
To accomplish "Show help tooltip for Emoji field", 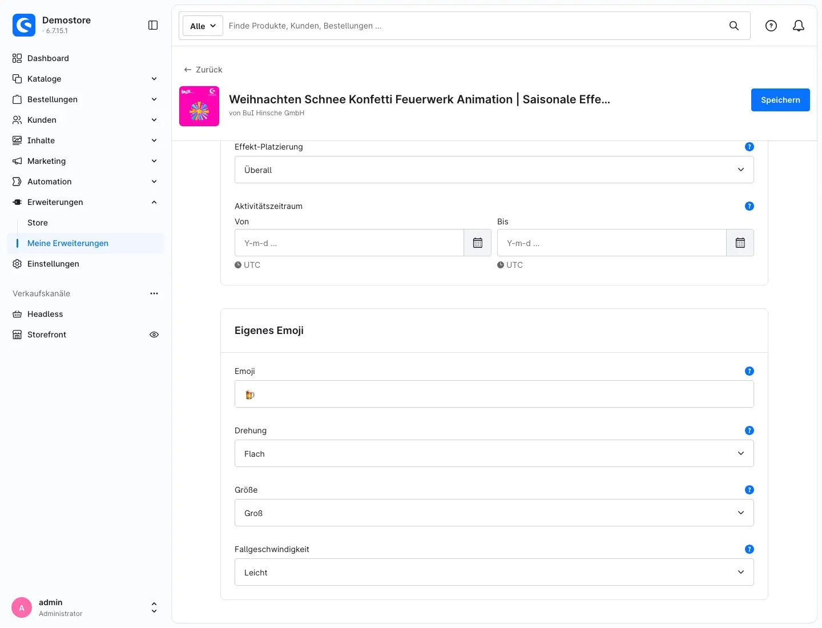I will (750, 371).
